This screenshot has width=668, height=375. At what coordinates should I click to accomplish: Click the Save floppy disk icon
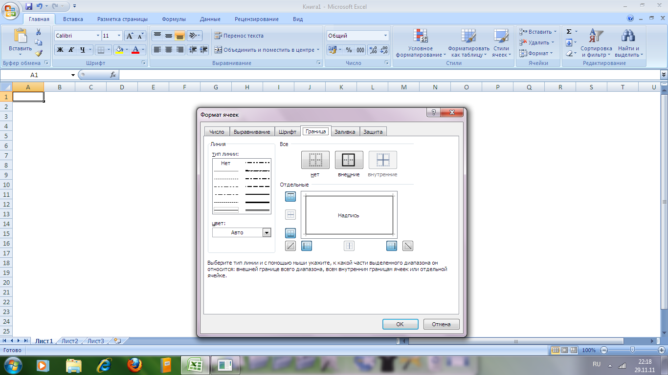pyautogui.click(x=28, y=6)
